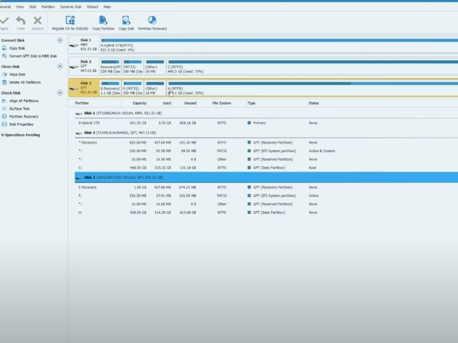Open the Wizard menu
Screen dimensions: 458x343
tap(91, 7)
